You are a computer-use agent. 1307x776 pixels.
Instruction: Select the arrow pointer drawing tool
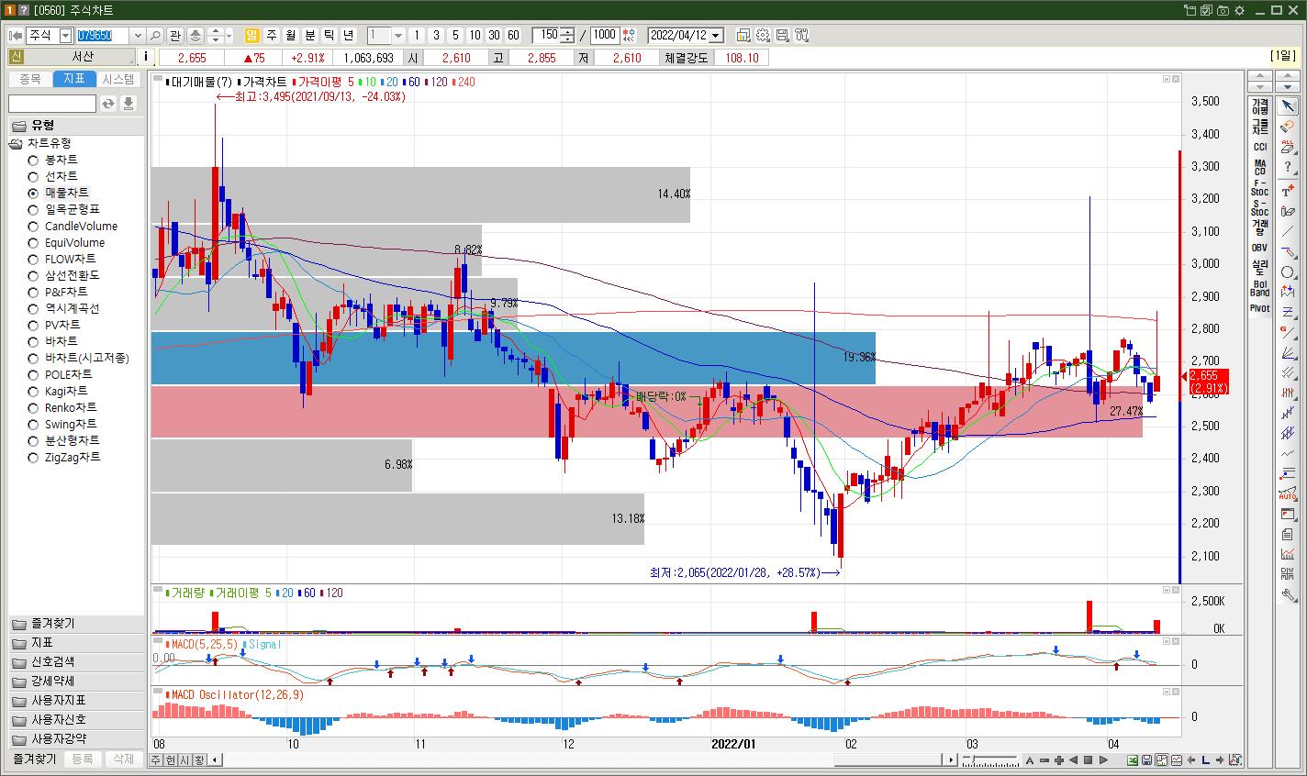coord(1289,106)
